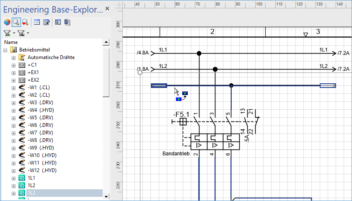352x201 pixels.
Task: Click the copy tree structure icon
Action: 67,22
